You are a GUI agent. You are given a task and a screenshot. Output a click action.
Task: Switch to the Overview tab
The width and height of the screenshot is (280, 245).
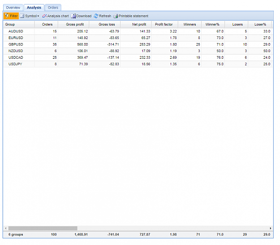pyautogui.click(x=13, y=8)
